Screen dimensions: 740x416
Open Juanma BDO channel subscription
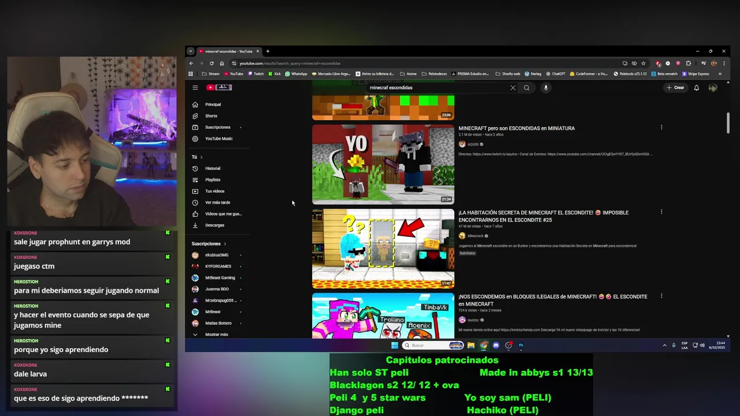pyautogui.click(x=218, y=289)
